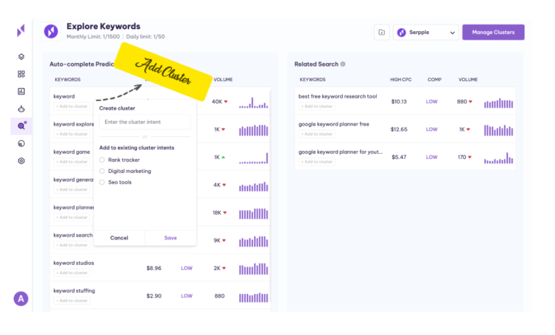Click the 40K volume value

click(217, 102)
